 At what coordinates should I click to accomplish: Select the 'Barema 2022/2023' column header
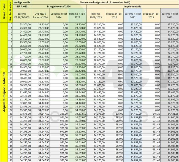click(x=96, y=15)
